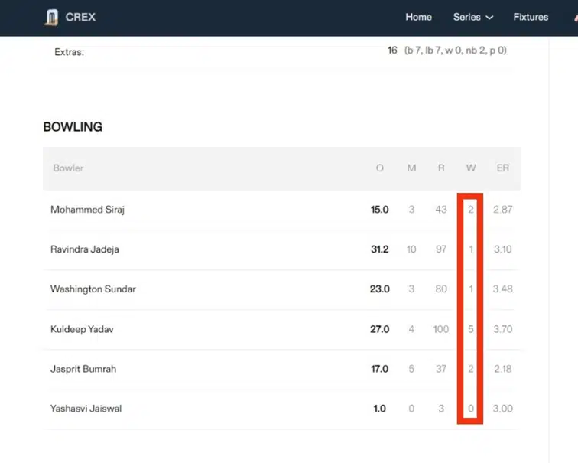
Task: Click the extras breakdown (b 7, lb 7...)
Action: 455,51
